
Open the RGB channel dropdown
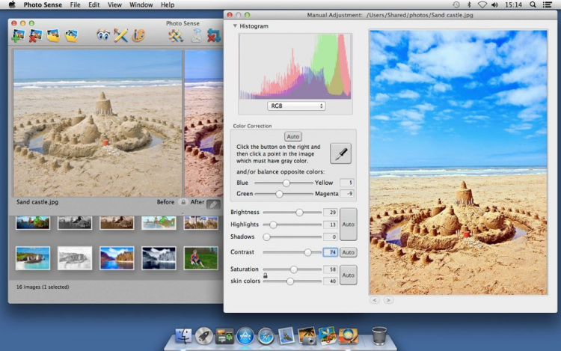[x=296, y=106]
